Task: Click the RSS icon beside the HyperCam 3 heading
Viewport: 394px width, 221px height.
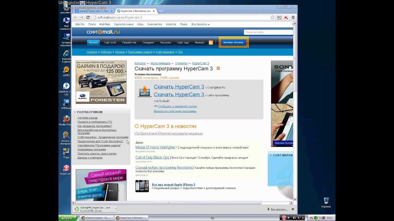Action: [x=218, y=68]
